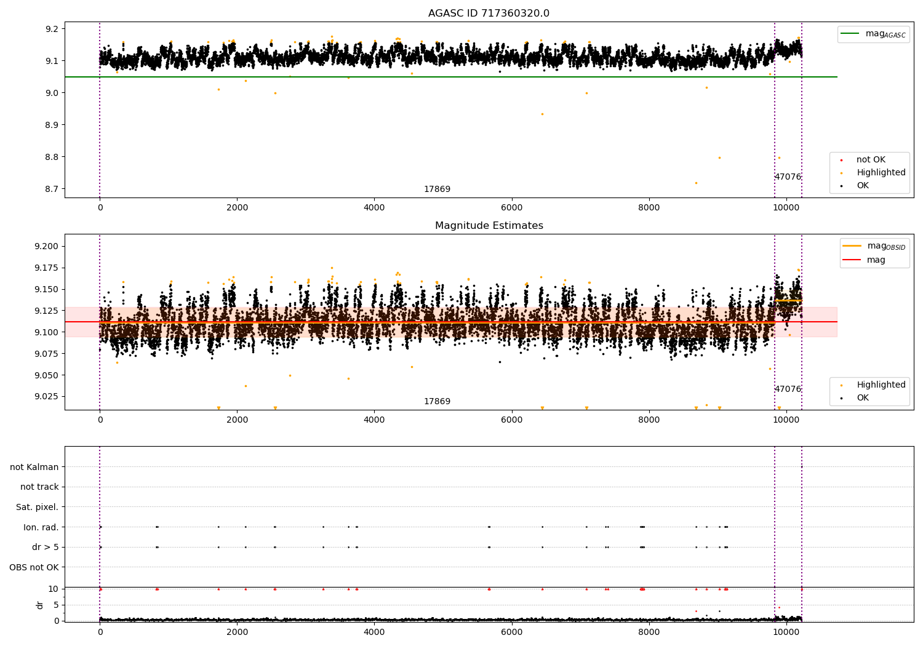This screenshot has height=646, width=923.
Task: Click 'Highlighted' legend entry in the top plot
Action: (x=881, y=173)
